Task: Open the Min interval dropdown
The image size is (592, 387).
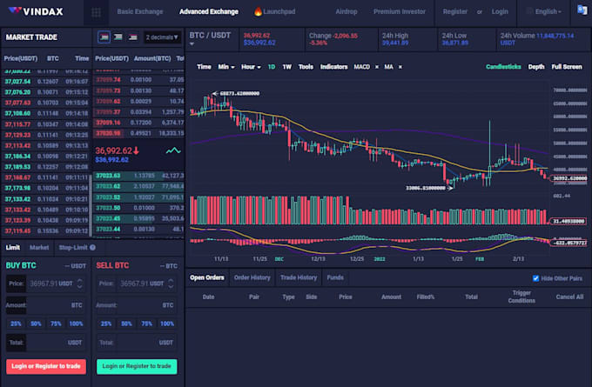Action: (x=226, y=67)
